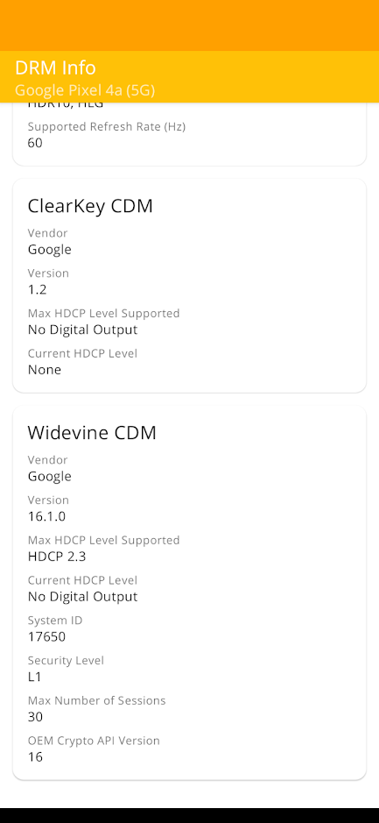The width and height of the screenshot is (379, 823).
Task: Select the OEM Crypto API Version value 16
Action: coord(35,757)
